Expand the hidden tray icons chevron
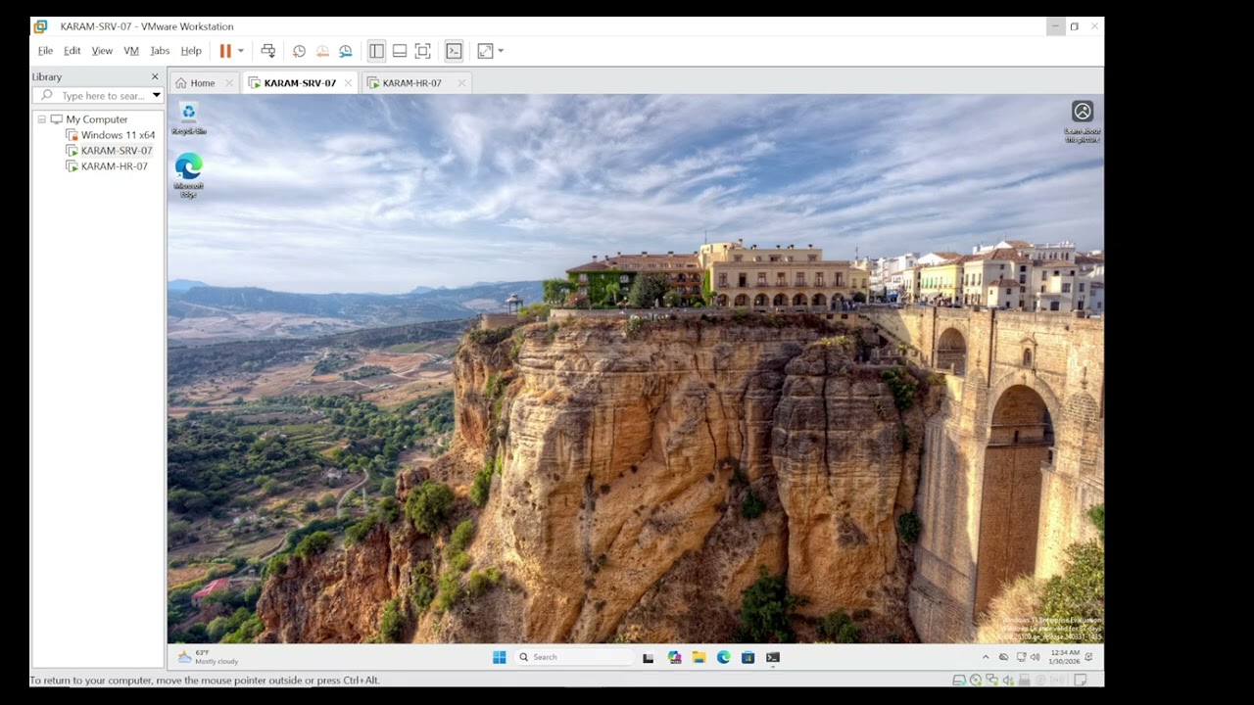This screenshot has height=705, width=1254. tap(986, 657)
